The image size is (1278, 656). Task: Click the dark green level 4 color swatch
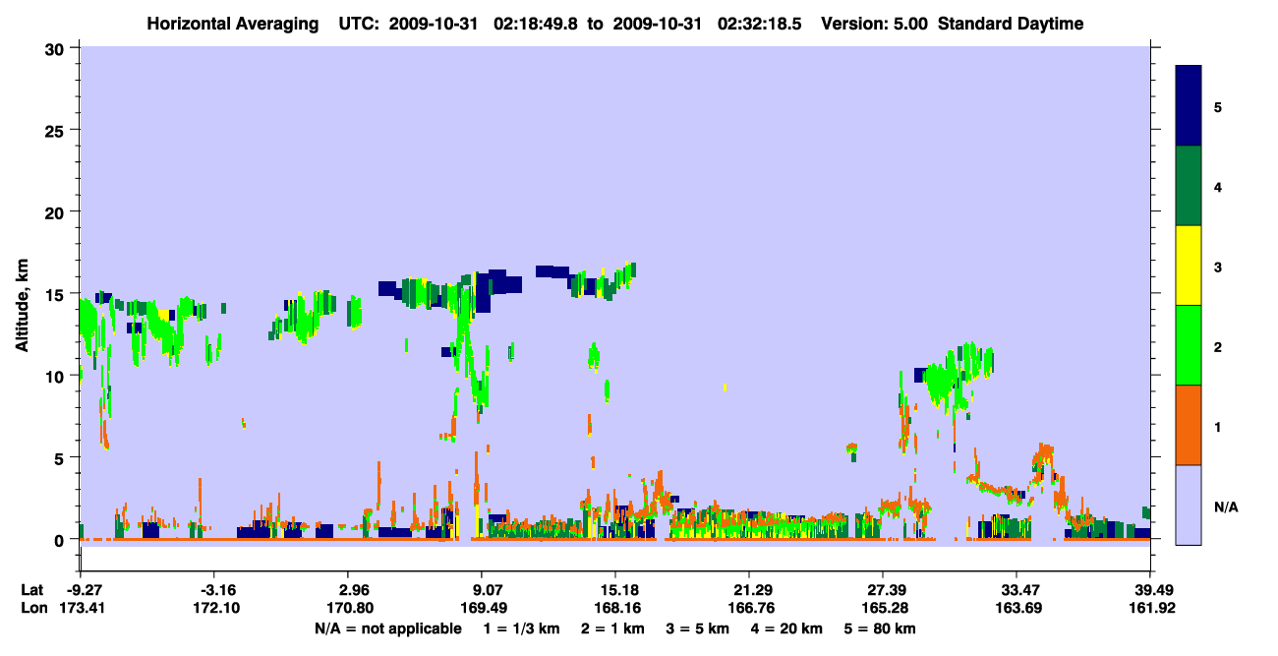pyautogui.click(x=1189, y=186)
